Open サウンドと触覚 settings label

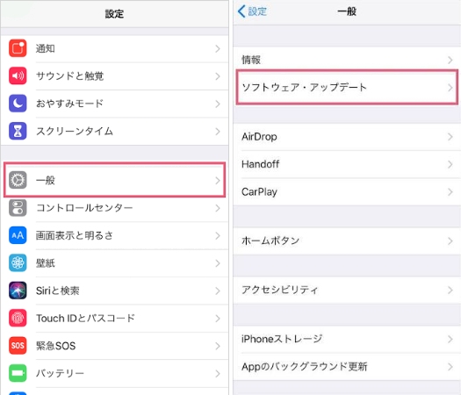[69, 76]
